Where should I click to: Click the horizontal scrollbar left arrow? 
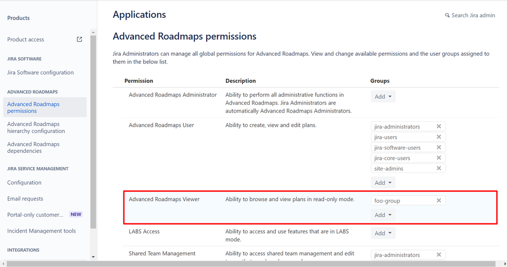click(3, 264)
